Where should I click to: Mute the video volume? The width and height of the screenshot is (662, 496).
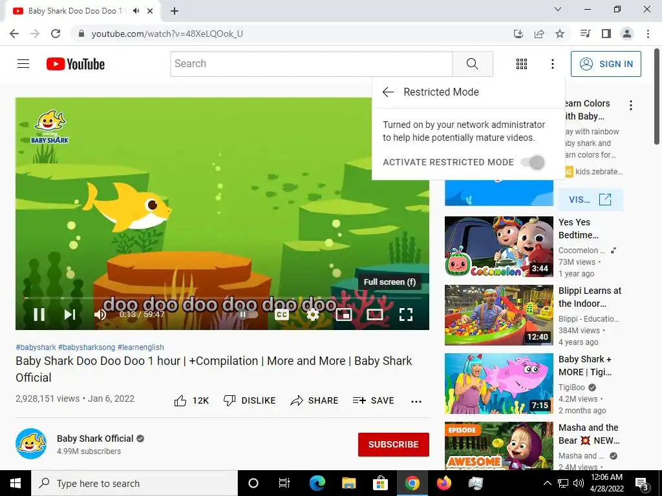pos(100,315)
